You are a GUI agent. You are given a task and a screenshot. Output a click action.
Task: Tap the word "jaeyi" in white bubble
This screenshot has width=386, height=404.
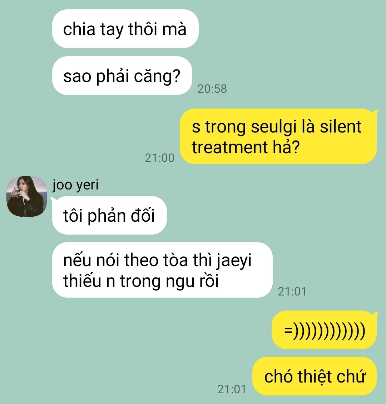point(234,260)
